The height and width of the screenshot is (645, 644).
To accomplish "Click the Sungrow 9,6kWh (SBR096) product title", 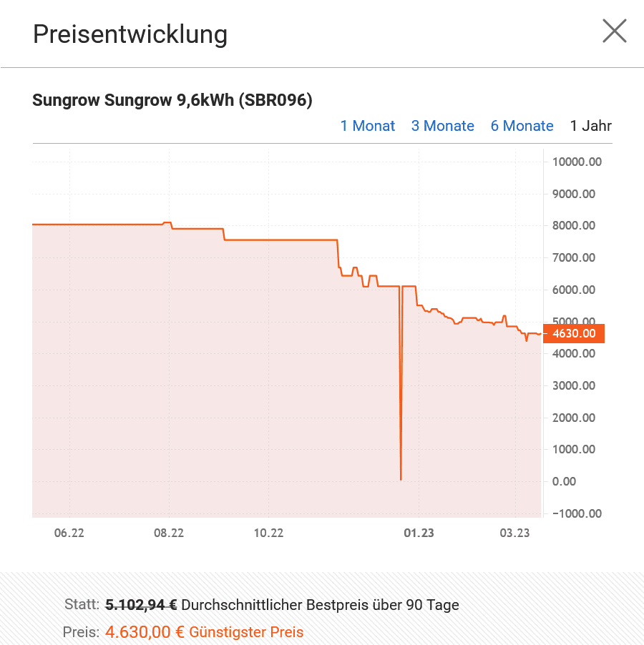I will [172, 100].
